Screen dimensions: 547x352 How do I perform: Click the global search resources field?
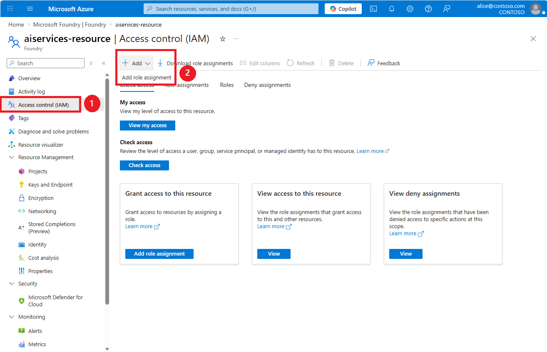tap(231, 9)
